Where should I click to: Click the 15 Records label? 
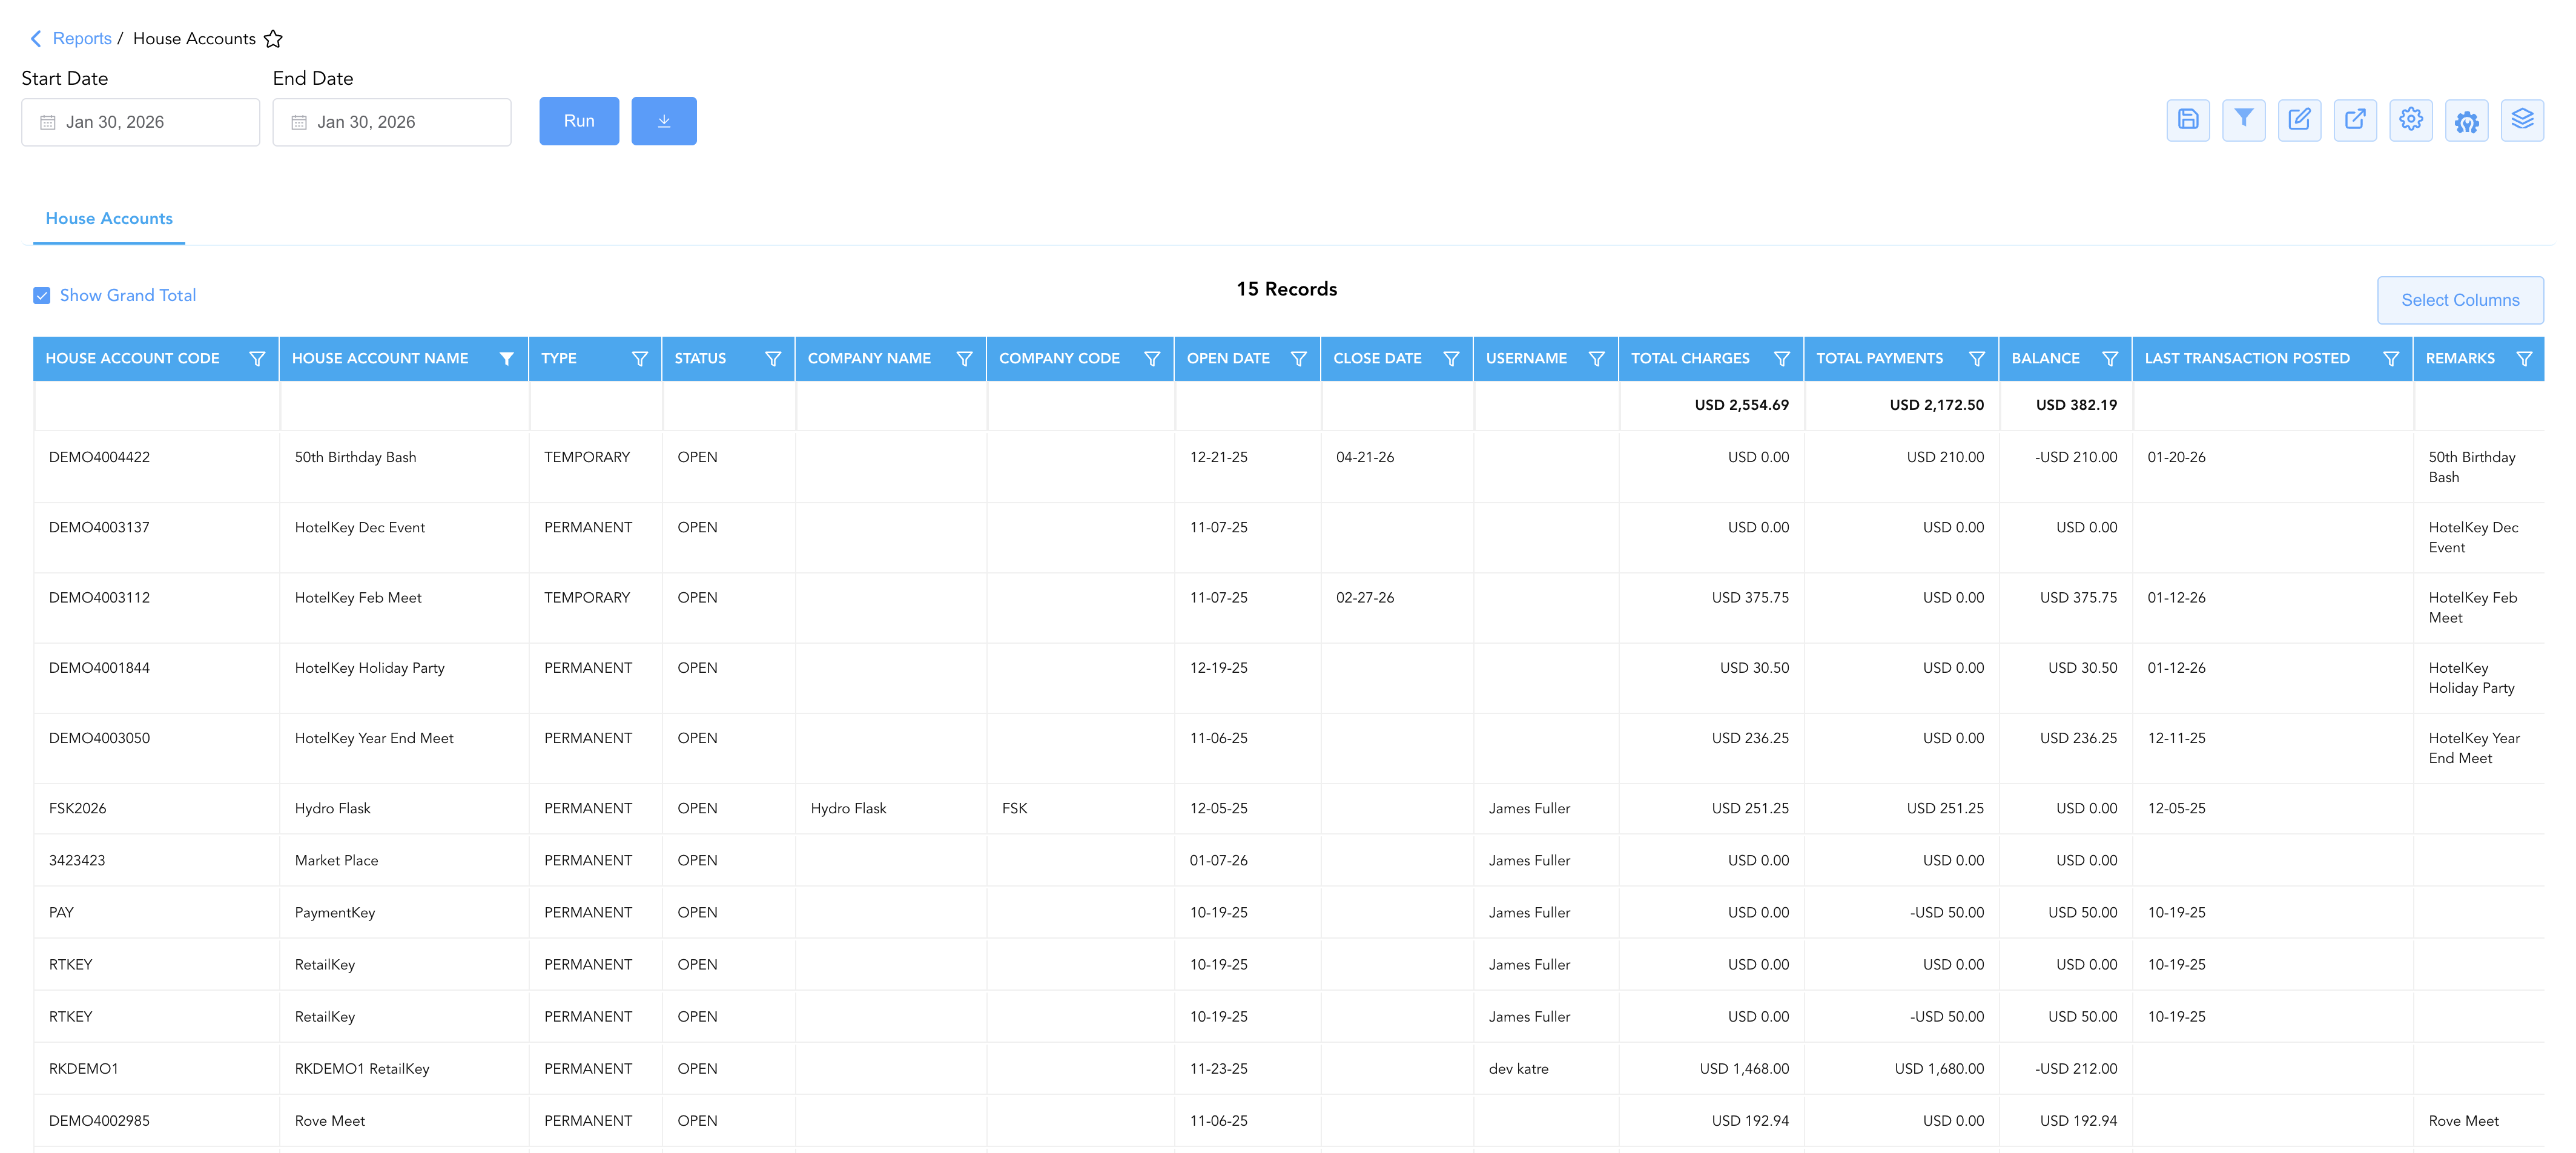pyautogui.click(x=1287, y=289)
